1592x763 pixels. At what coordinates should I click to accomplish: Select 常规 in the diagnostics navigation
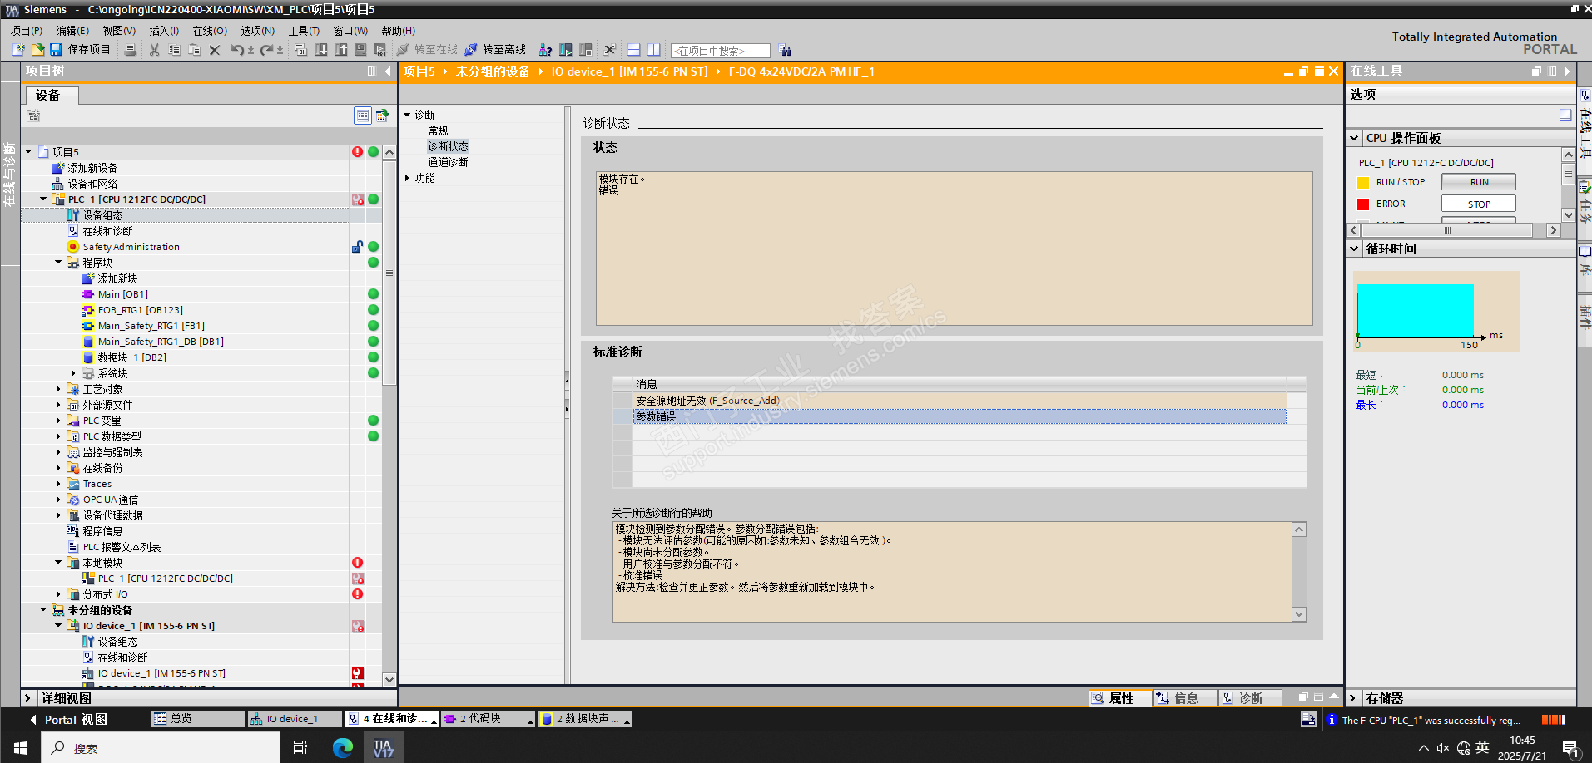(438, 130)
